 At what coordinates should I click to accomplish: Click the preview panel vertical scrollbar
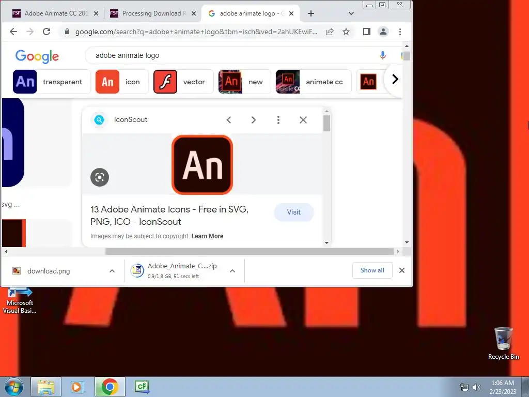tap(326, 123)
